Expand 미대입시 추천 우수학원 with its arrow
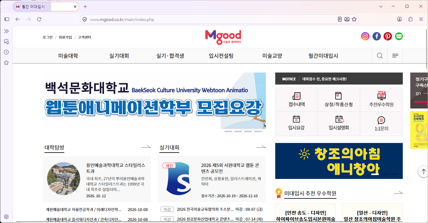This screenshot has height=223, width=428. (398, 193)
